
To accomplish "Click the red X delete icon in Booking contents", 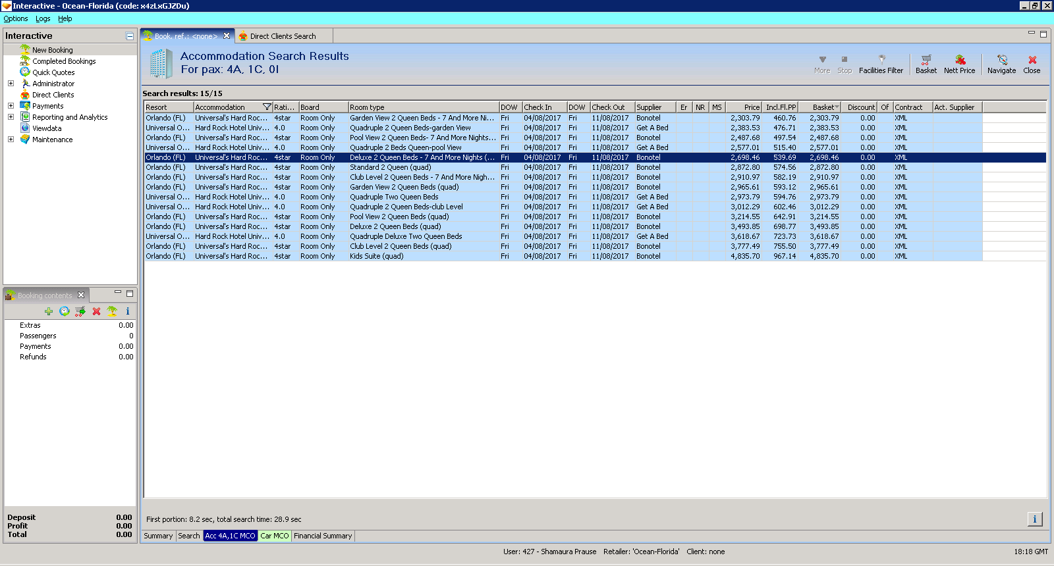I will coord(96,311).
